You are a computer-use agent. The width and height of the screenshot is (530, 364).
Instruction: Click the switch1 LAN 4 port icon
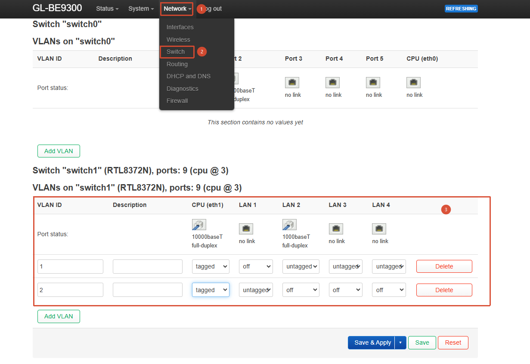[x=379, y=229]
